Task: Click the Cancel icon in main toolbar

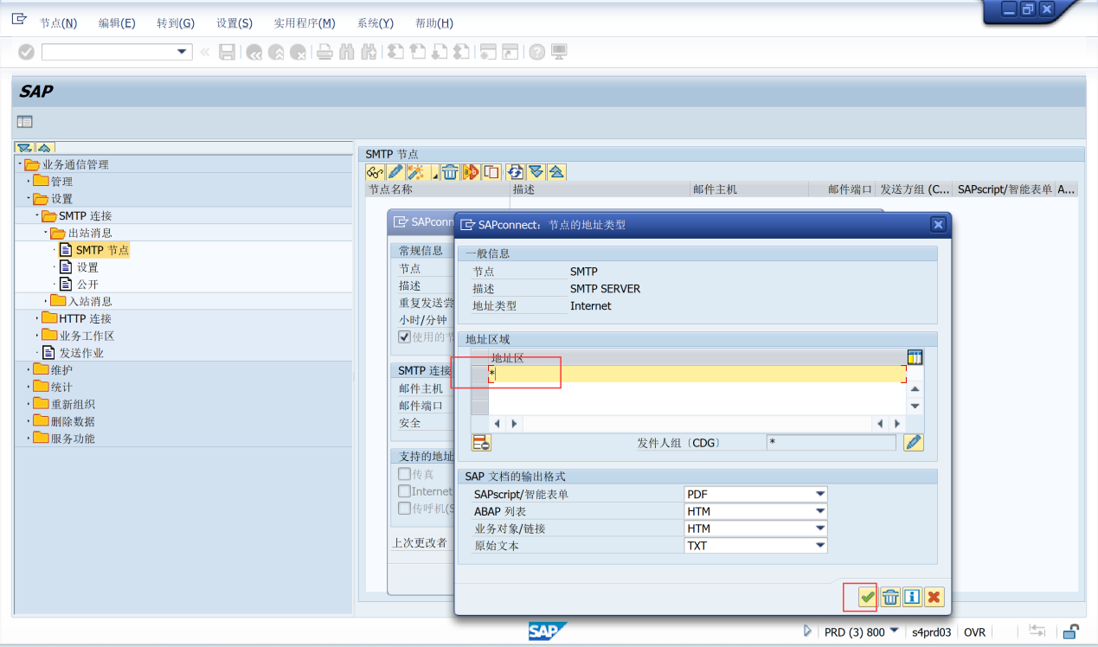Action: click(298, 52)
